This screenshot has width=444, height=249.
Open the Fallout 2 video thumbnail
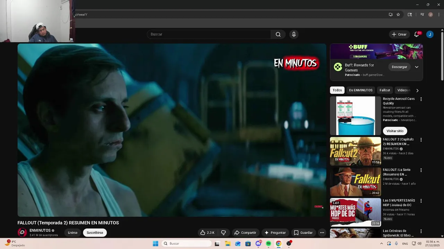[x=356, y=151]
